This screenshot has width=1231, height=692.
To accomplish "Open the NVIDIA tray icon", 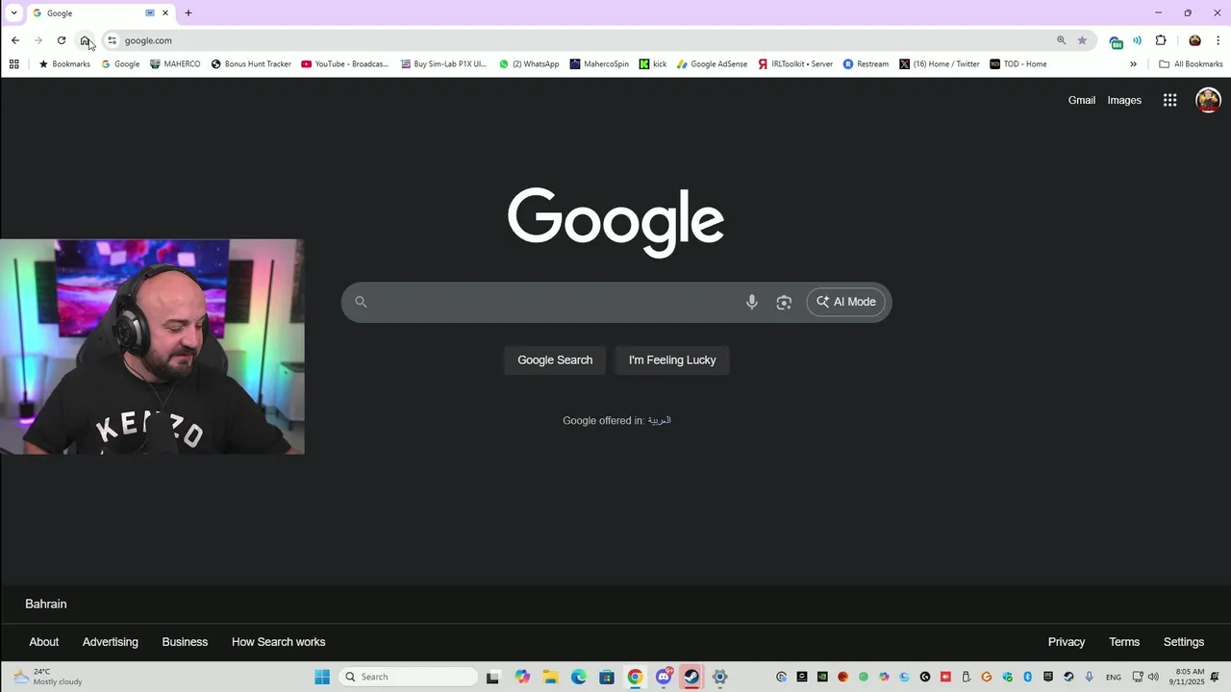I will [822, 677].
